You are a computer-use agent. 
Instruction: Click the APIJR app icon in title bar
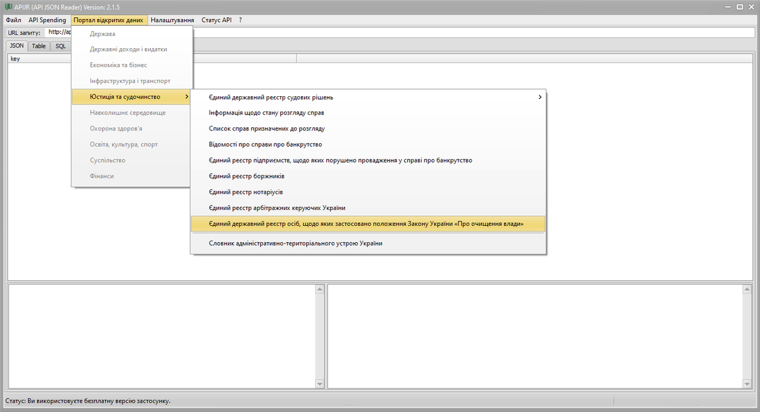[x=8, y=6]
